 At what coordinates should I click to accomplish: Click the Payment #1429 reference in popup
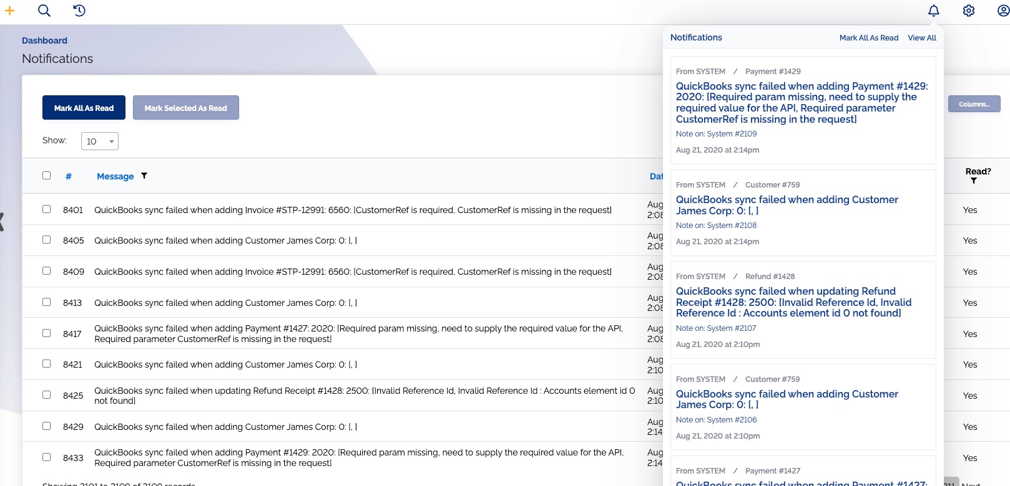[x=773, y=72]
